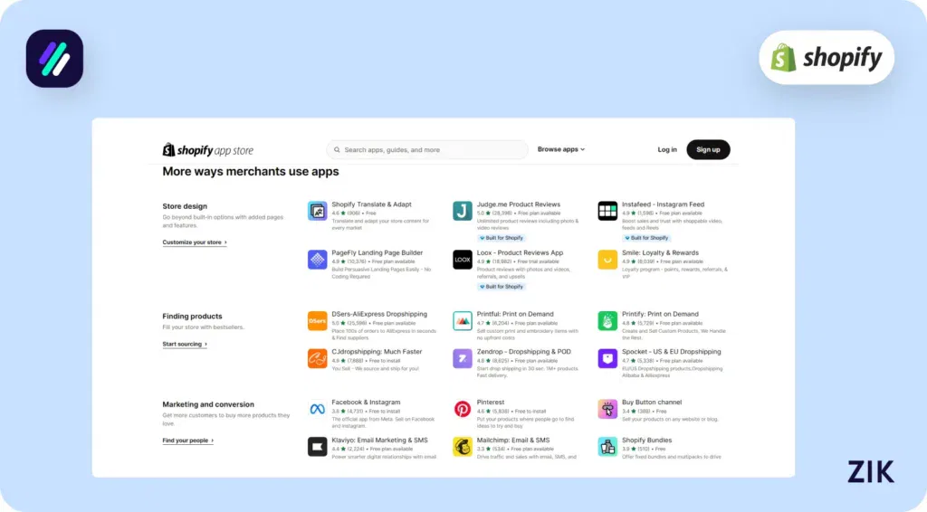927x512 pixels.
Task: Select the Printify Print on Demand icon
Action: 607,320
